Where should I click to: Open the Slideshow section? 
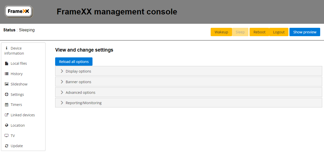pyautogui.click(x=23, y=84)
